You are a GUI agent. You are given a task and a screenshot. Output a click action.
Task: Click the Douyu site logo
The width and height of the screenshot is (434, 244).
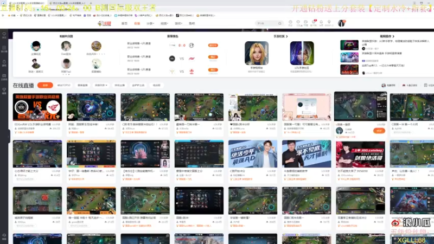(104, 23)
